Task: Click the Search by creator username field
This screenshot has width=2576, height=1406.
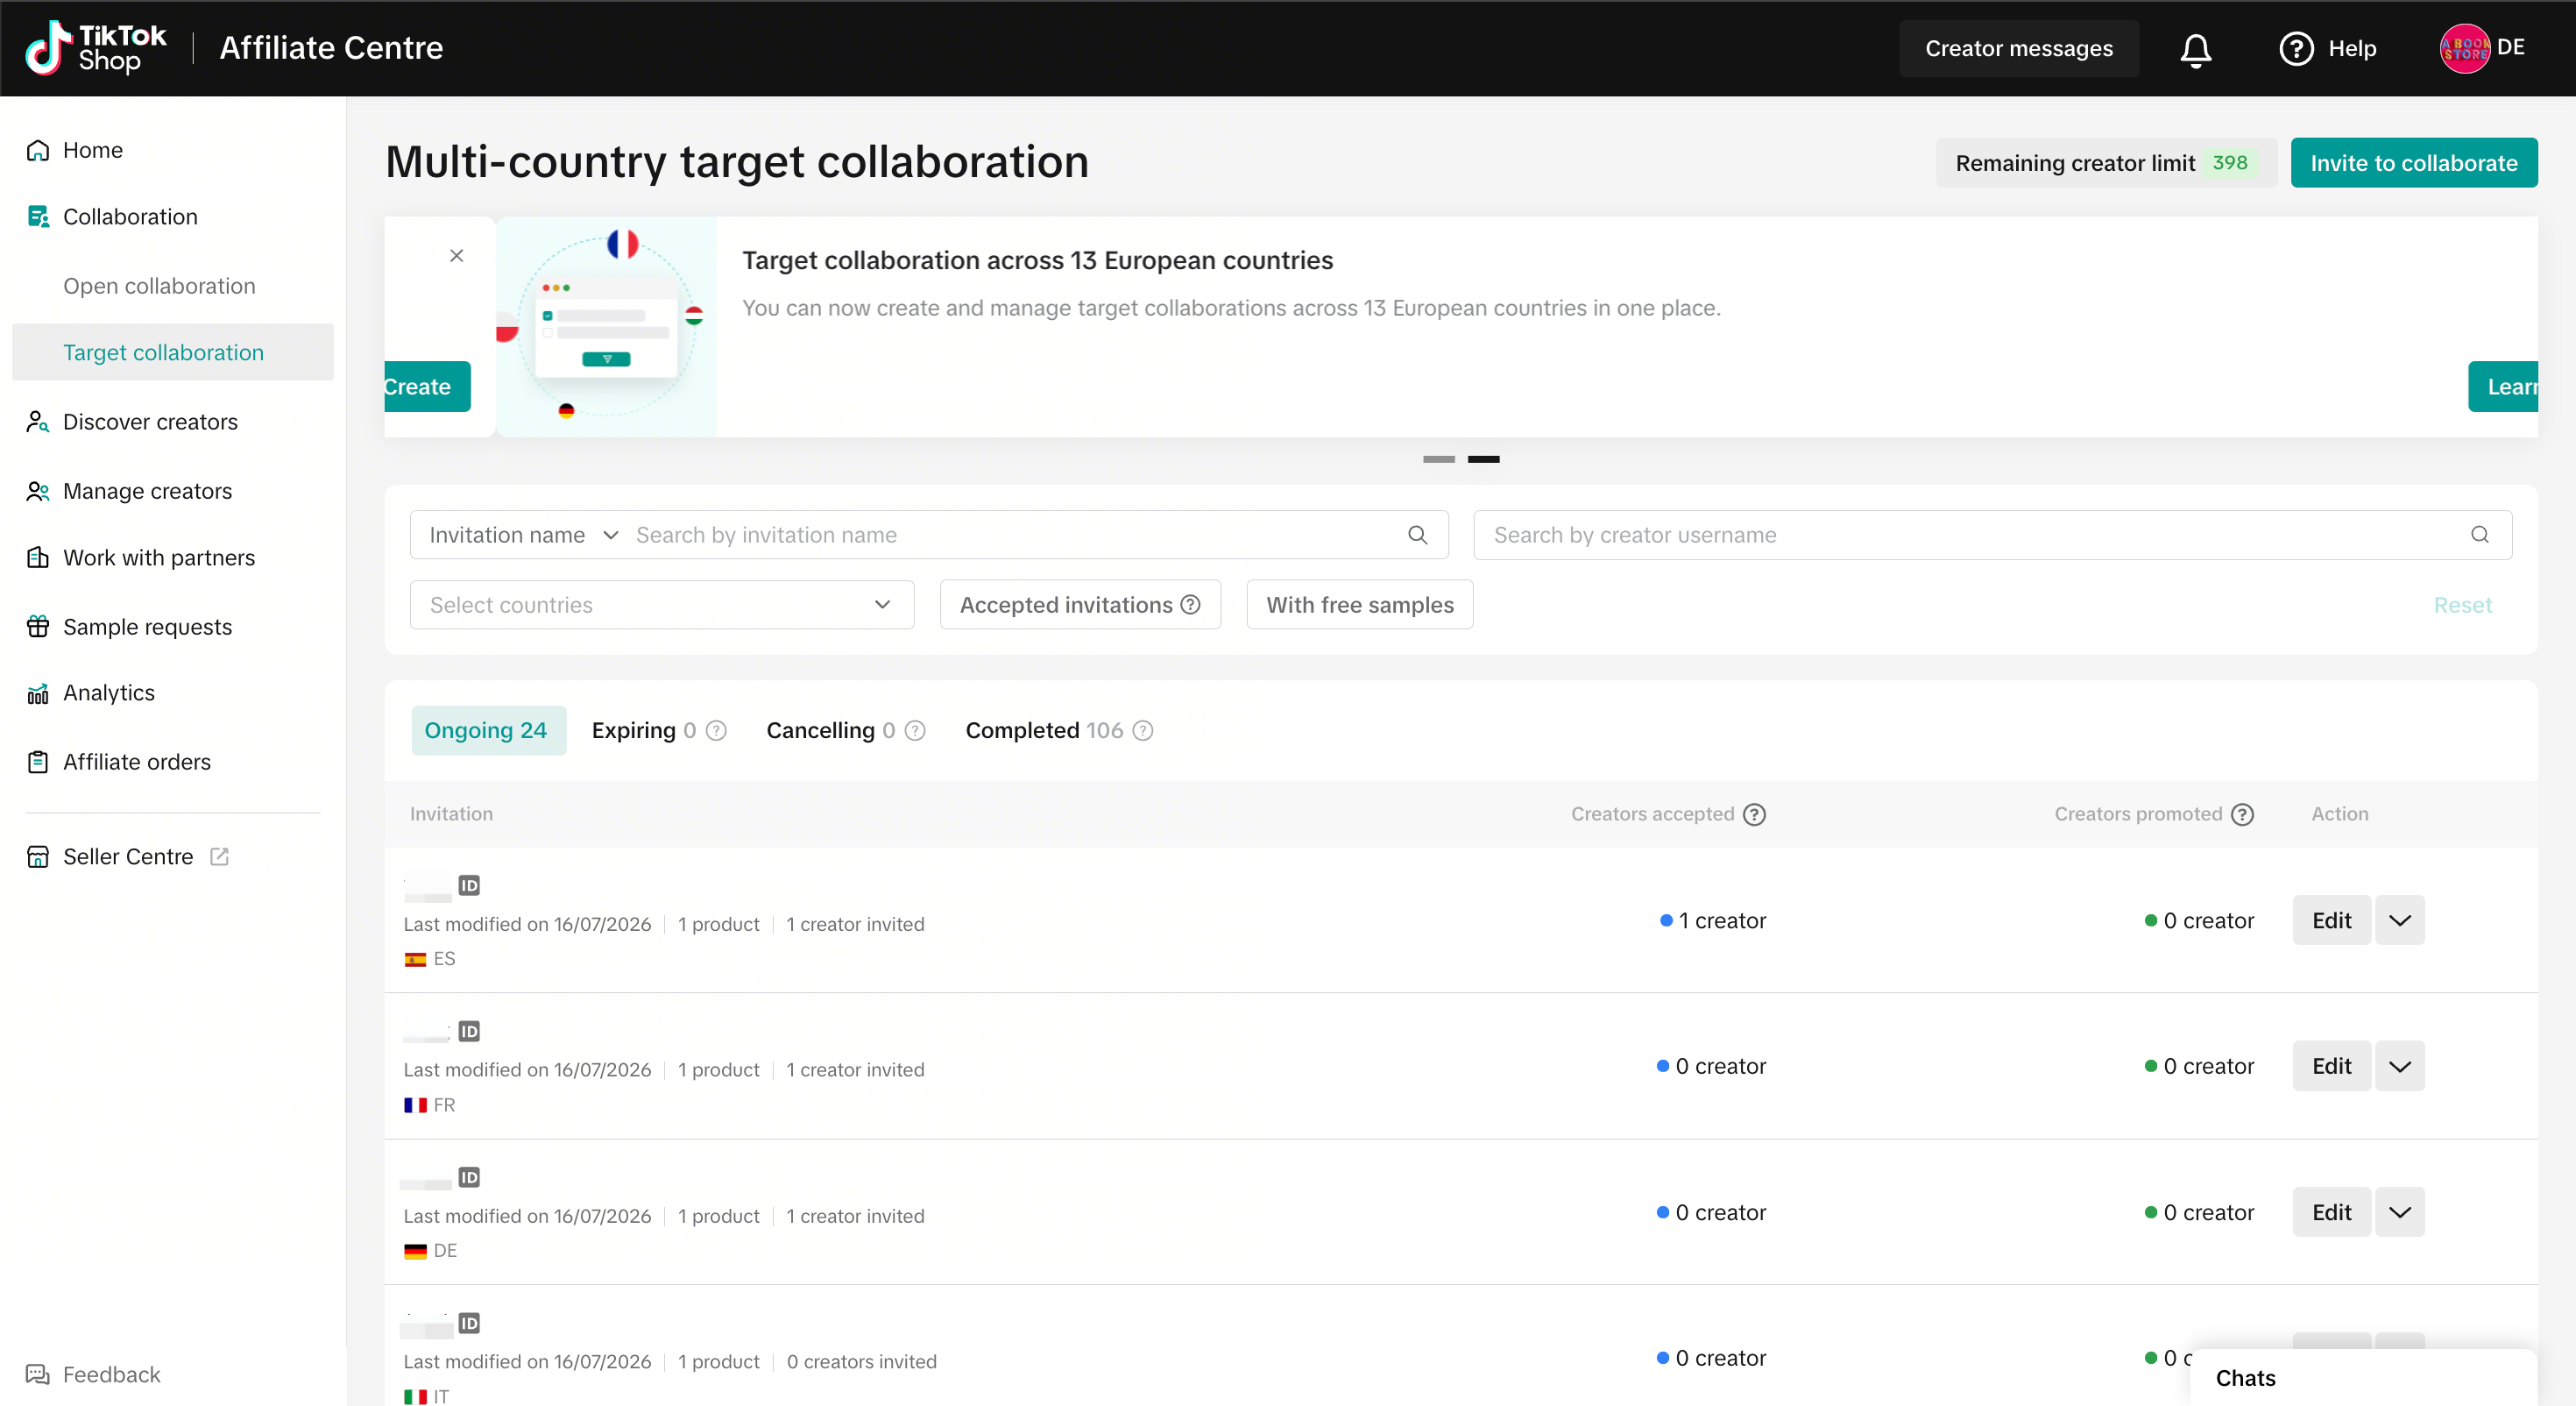Action: click(1992, 536)
